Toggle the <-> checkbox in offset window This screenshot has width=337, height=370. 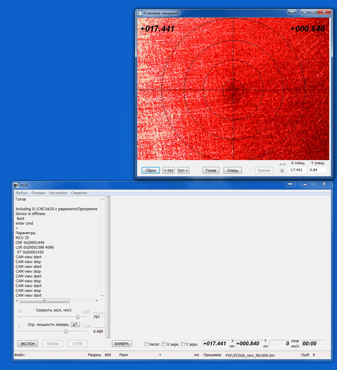(x=282, y=171)
